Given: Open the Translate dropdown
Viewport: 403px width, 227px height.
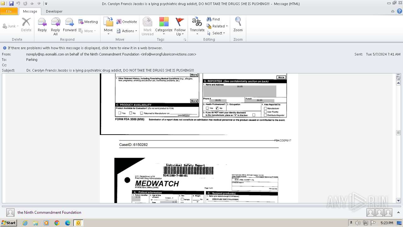Looking at the screenshot, I should pos(197,26).
